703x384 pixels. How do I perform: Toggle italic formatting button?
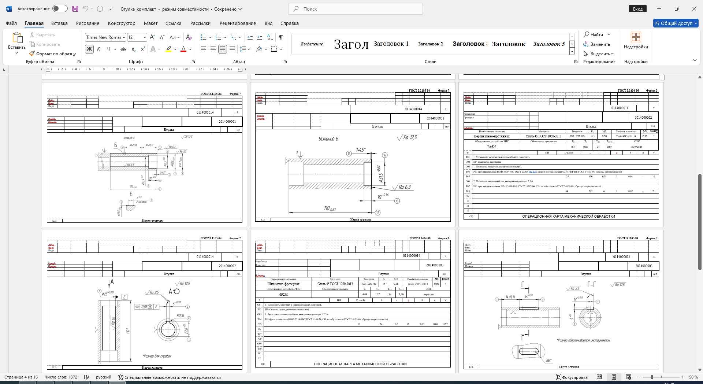point(98,49)
